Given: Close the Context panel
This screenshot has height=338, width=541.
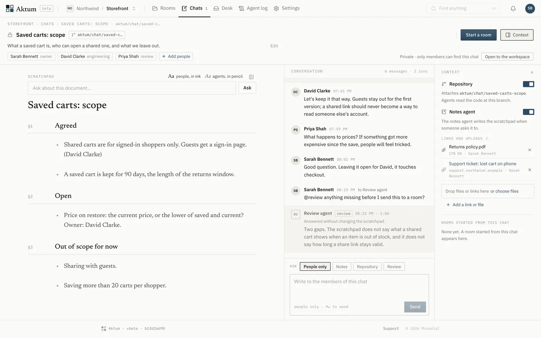Looking at the screenshot, I should pos(532,72).
